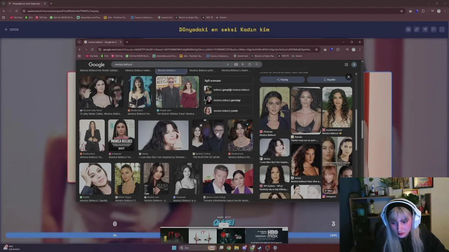The image size is (449, 252).
Task: Open TikFinity bookmark in front Chrome window
Action: pyautogui.click(x=117, y=56)
